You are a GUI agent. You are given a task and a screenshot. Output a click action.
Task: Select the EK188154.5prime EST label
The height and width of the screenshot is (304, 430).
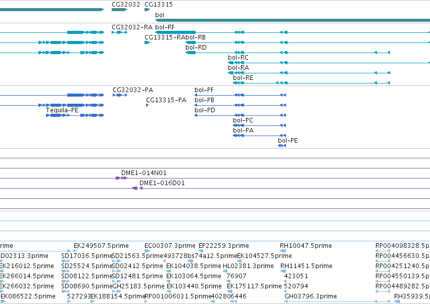[x=118, y=296]
